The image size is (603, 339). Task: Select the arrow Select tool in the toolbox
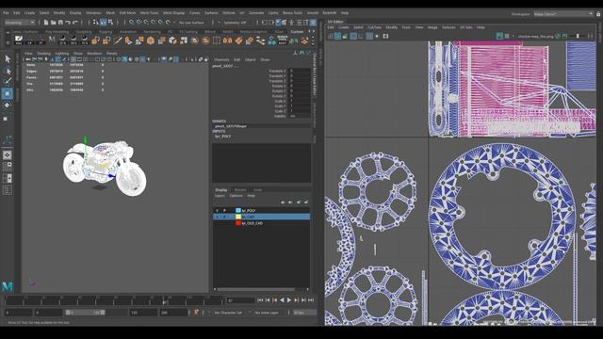tap(8, 58)
